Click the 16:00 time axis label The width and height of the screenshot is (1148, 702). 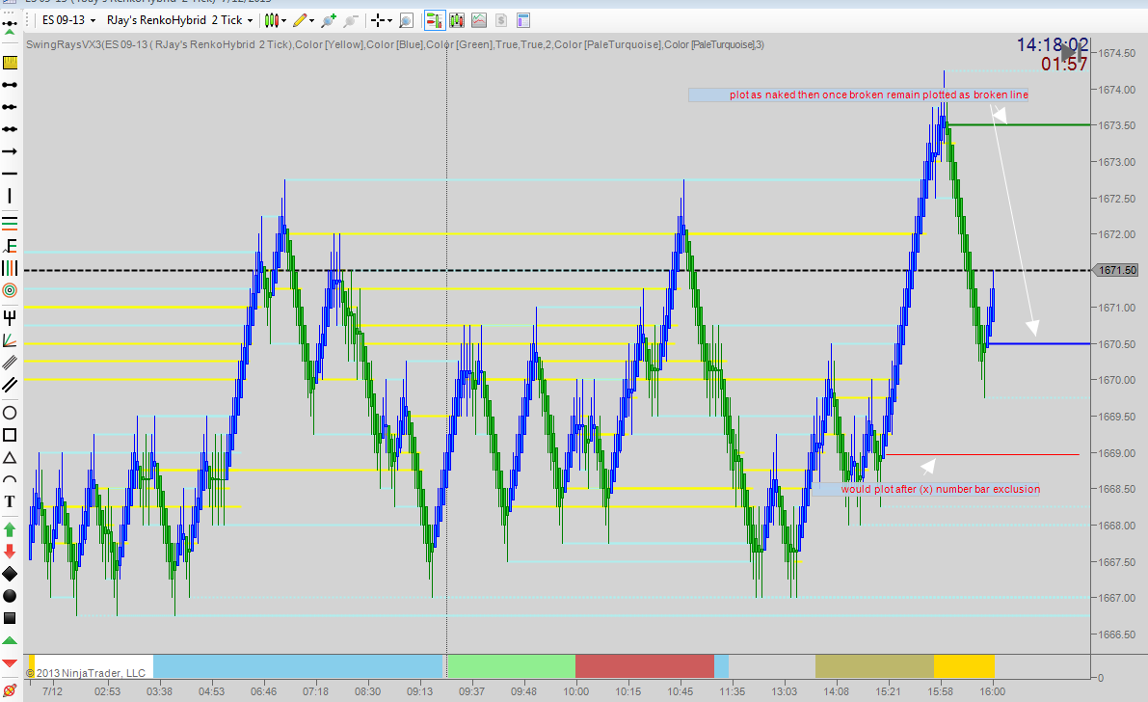click(x=992, y=691)
